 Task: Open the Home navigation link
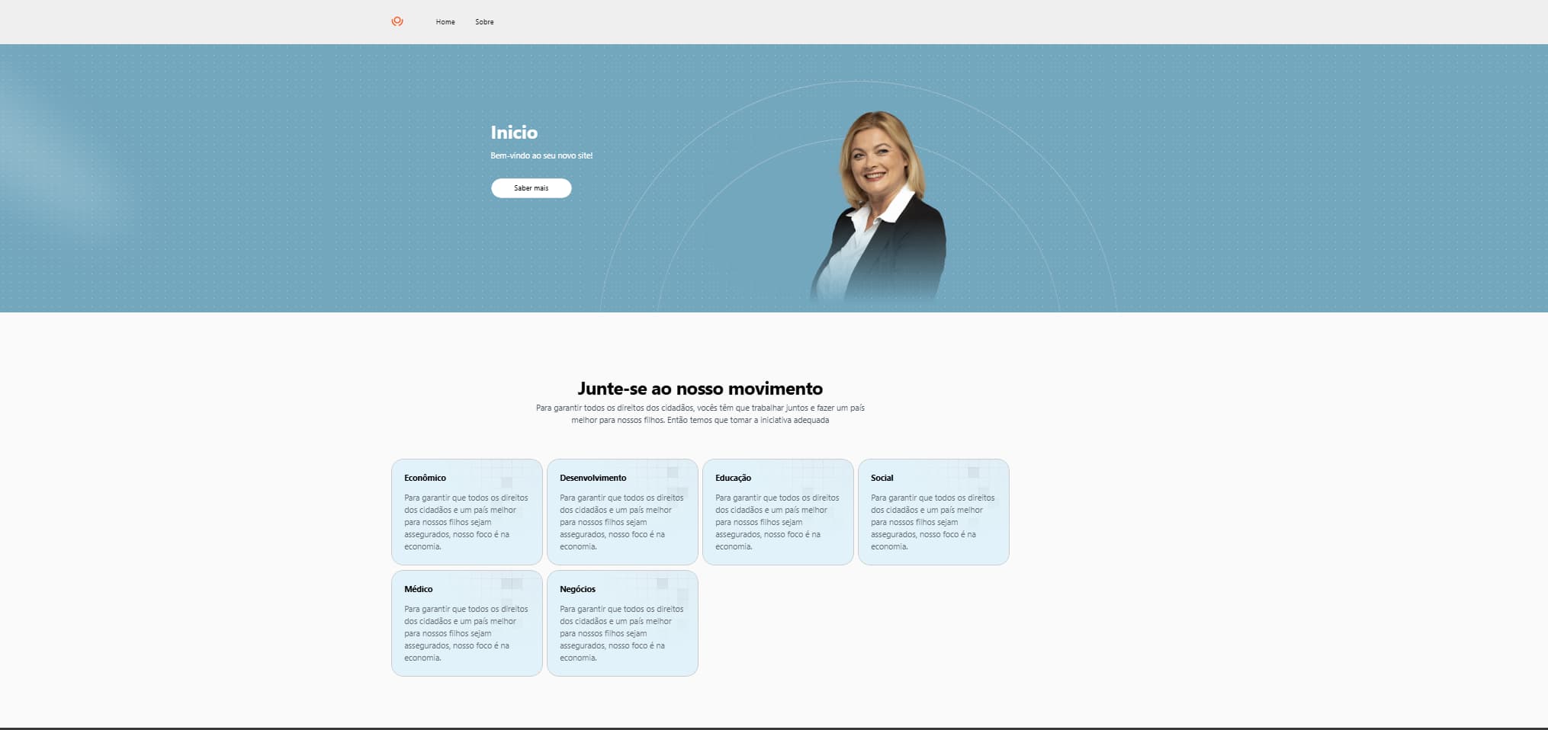[x=445, y=22]
